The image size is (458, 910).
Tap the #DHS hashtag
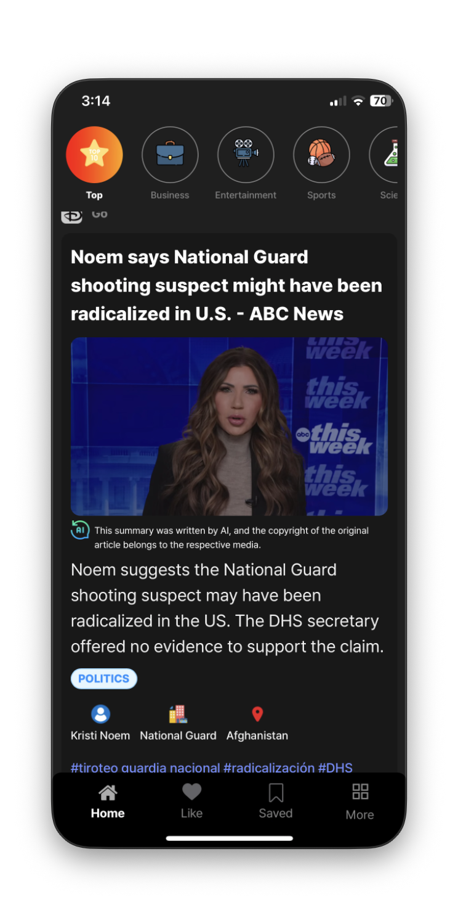point(335,768)
